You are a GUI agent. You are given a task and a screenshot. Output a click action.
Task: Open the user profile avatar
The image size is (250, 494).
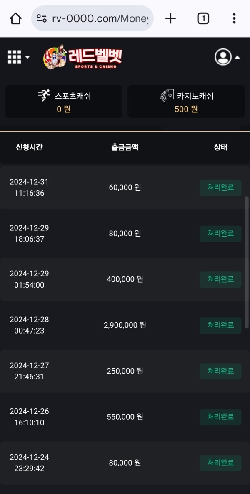[223, 57]
